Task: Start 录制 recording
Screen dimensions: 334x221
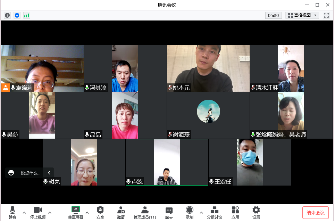Action: coord(189,212)
